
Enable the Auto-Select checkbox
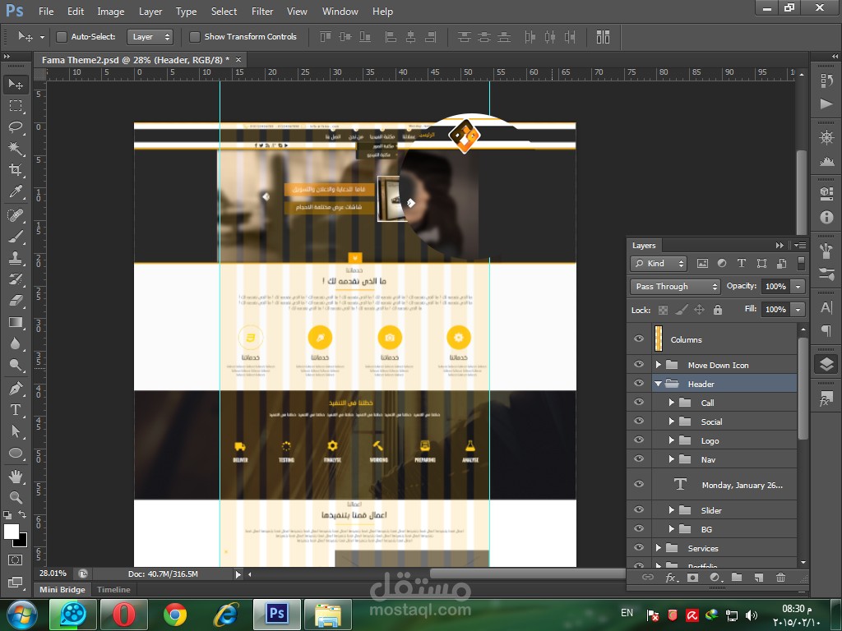click(x=62, y=37)
